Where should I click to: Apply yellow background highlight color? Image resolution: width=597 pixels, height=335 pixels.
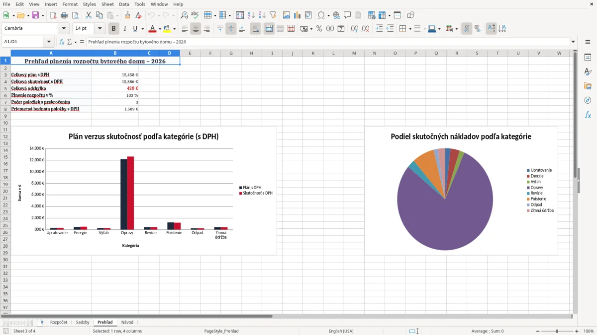167,28
